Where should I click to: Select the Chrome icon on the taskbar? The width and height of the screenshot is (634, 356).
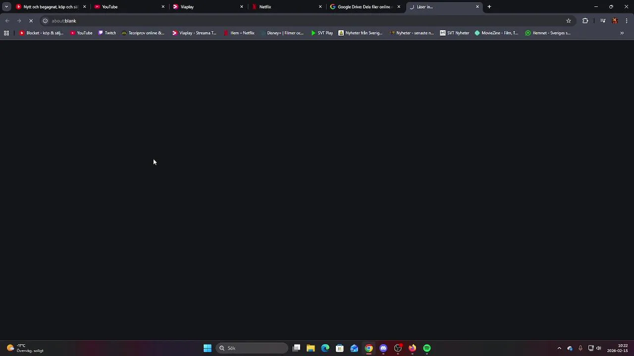pyautogui.click(x=369, y=348)
